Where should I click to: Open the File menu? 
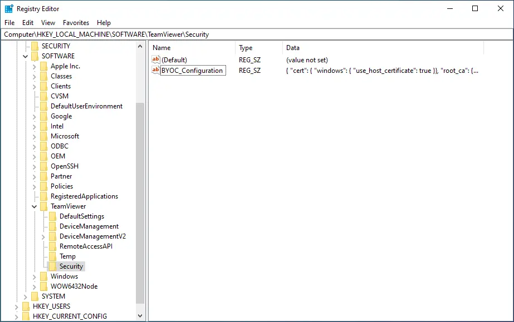[9, 23]
